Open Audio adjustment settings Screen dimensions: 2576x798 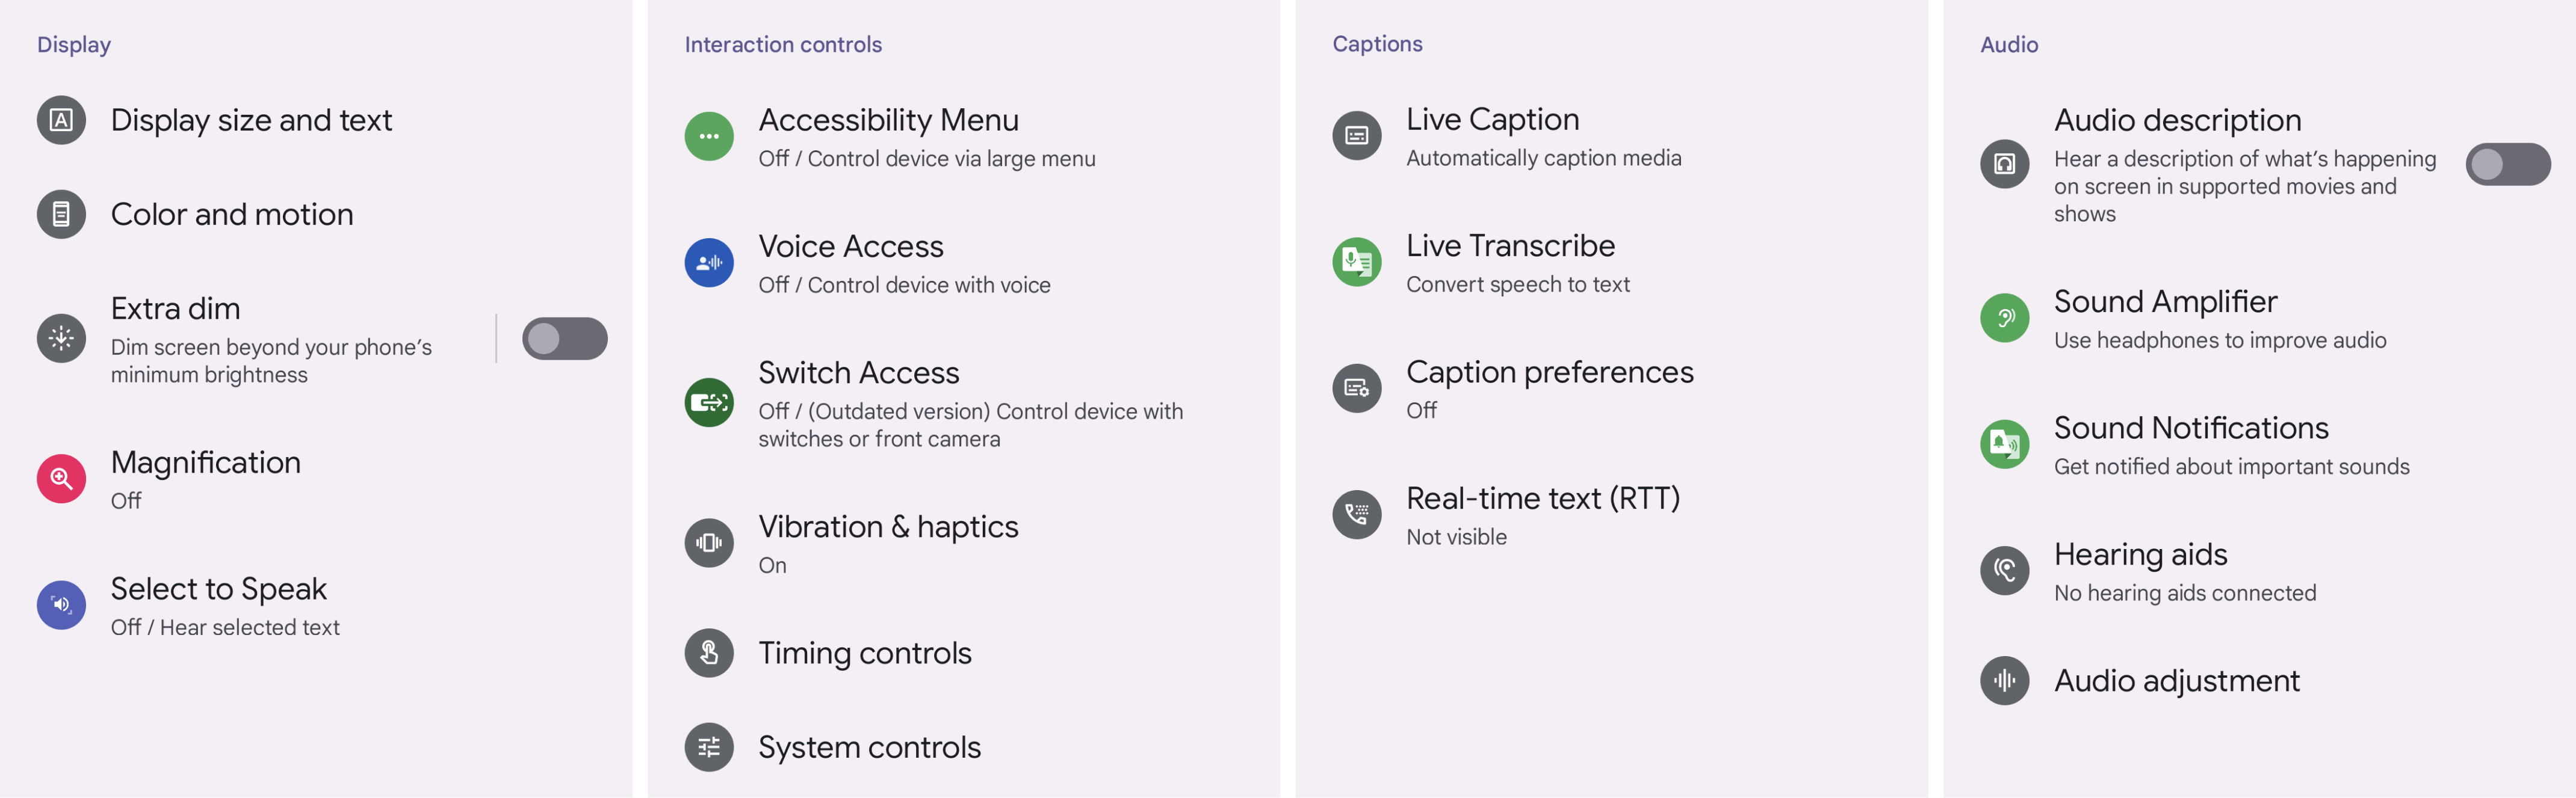2260,681
